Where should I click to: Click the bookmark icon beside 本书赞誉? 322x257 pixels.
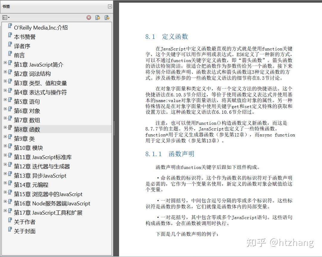pos(10,36)
